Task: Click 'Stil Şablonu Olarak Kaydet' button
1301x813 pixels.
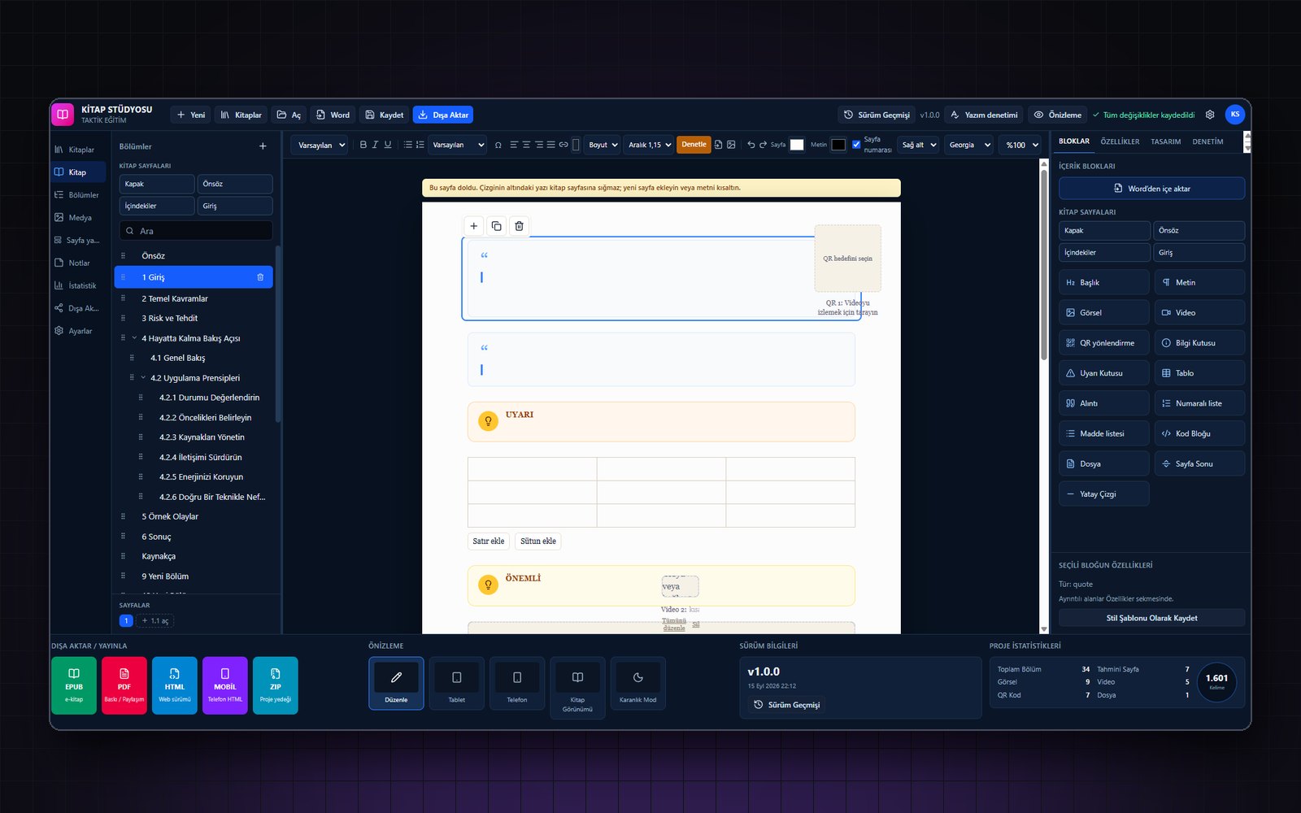Action: pos(1151,618)
